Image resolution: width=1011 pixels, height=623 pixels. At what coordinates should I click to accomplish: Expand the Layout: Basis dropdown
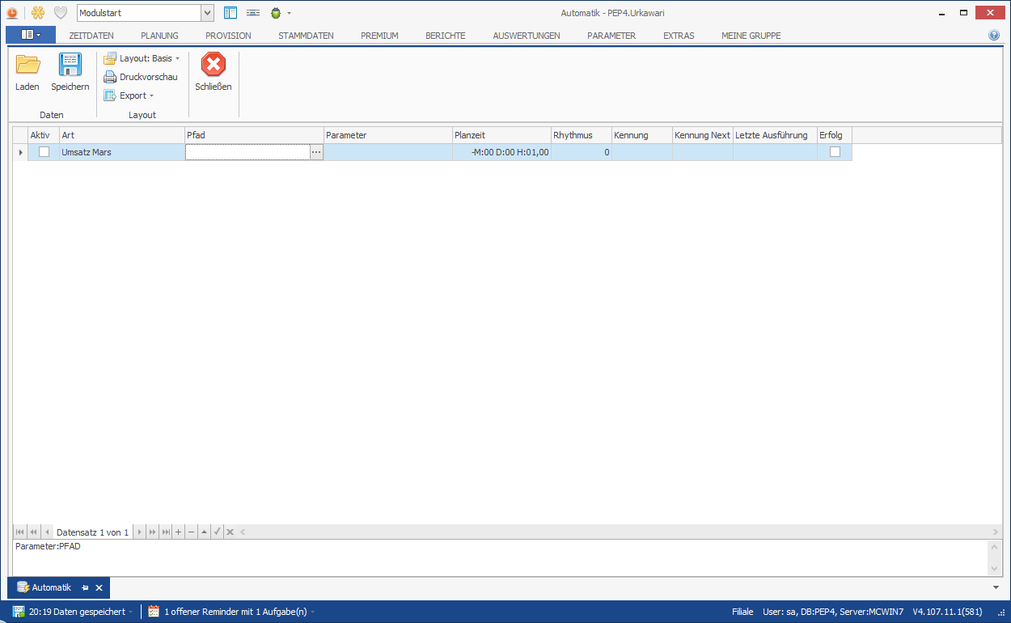[142, 58]
